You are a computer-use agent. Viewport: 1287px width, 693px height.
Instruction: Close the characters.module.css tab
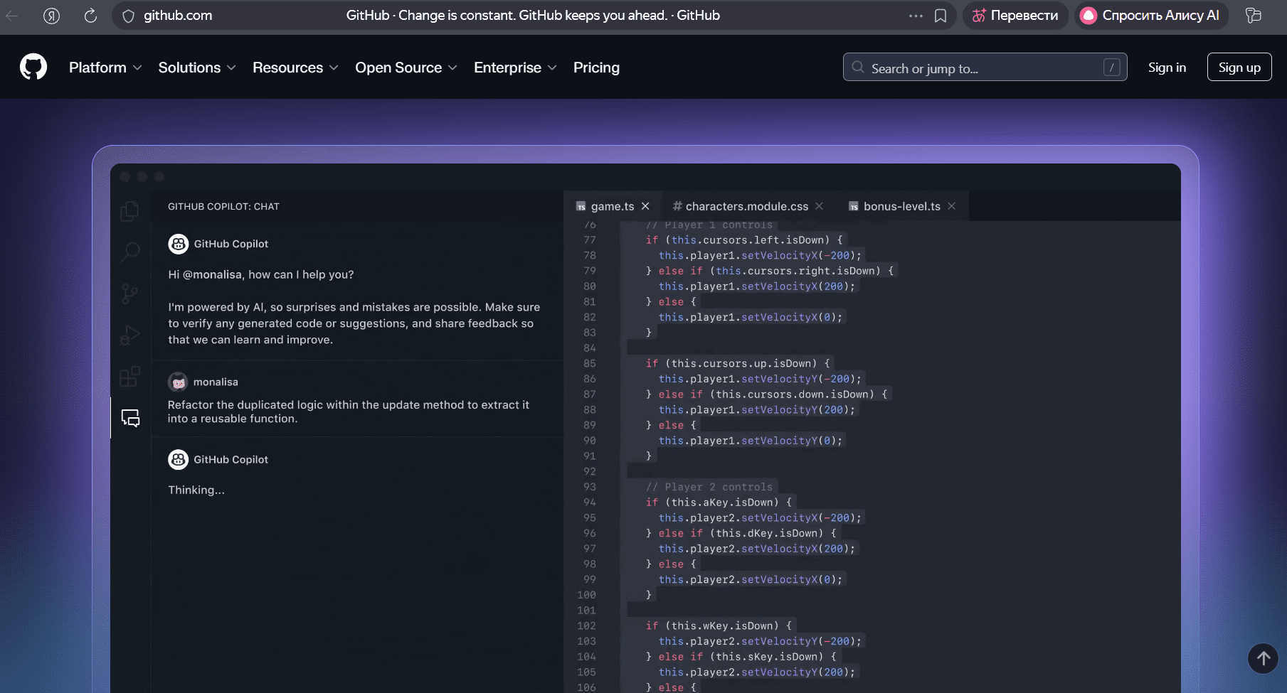tap(820, 206)
